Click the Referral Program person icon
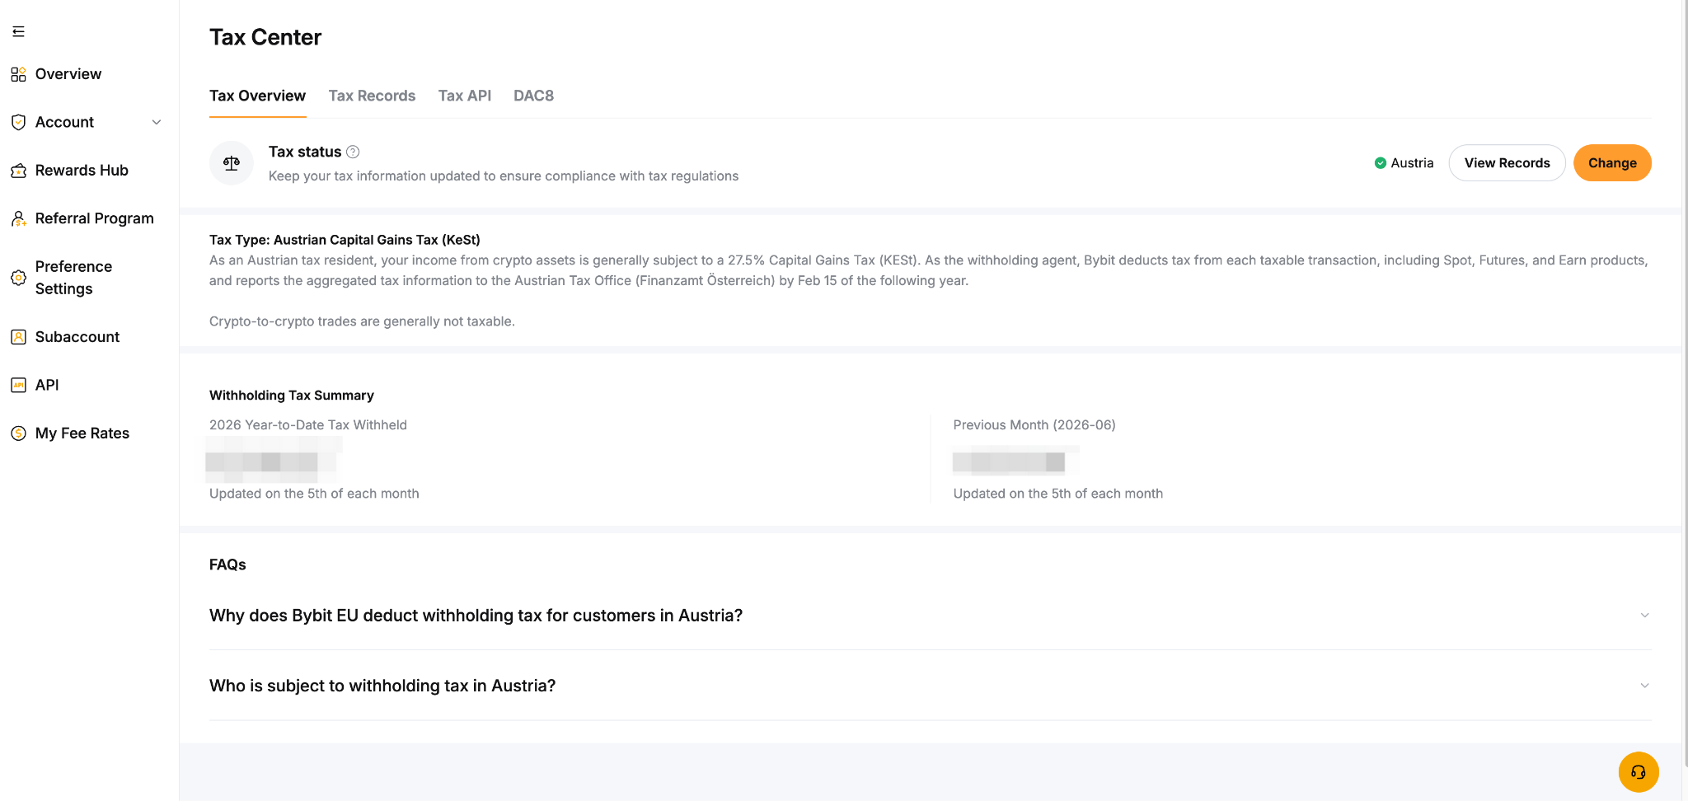1688x801 pixels. (x=18, y=218)
